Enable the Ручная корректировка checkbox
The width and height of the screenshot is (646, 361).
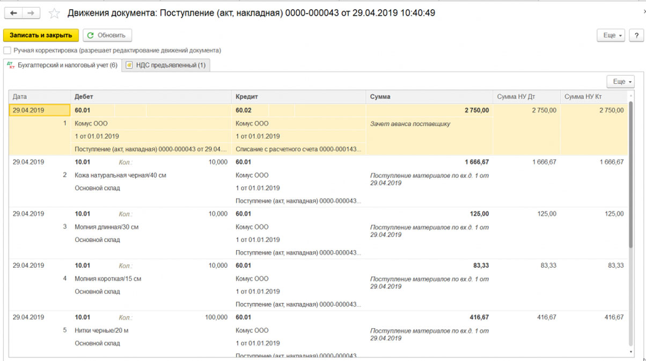pos(7,50)
